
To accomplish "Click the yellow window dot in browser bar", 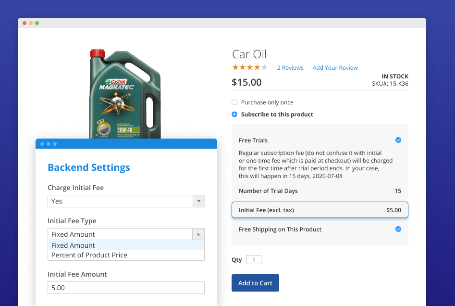I will (x=31, y=23).
